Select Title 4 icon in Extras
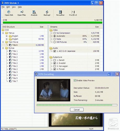 (x=10, y=75)
